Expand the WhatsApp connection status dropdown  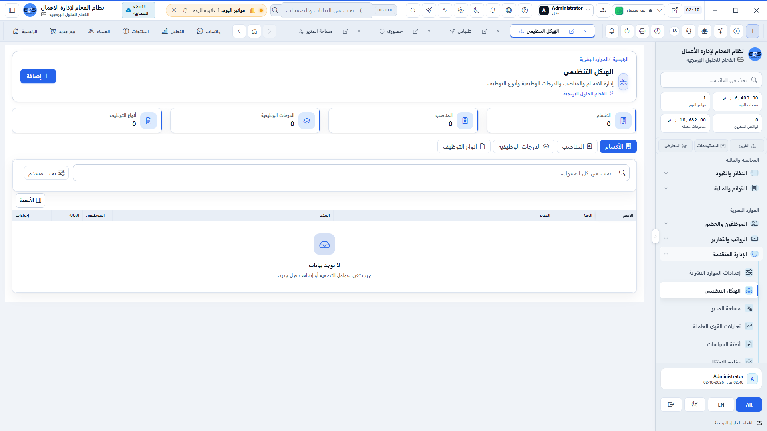click(x=660, y=10)
